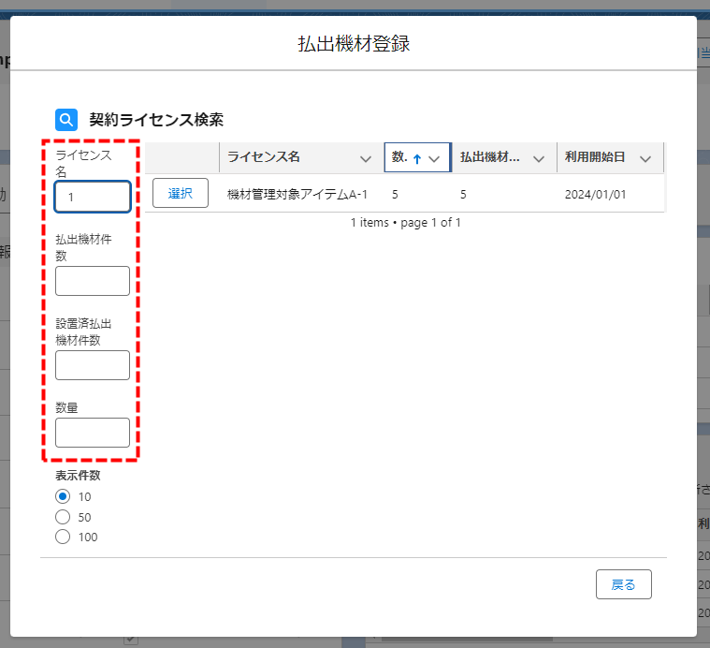Click the 設置済払出機材件数 input box
This screenshot has width=710, height=648.
pos(93,365)
